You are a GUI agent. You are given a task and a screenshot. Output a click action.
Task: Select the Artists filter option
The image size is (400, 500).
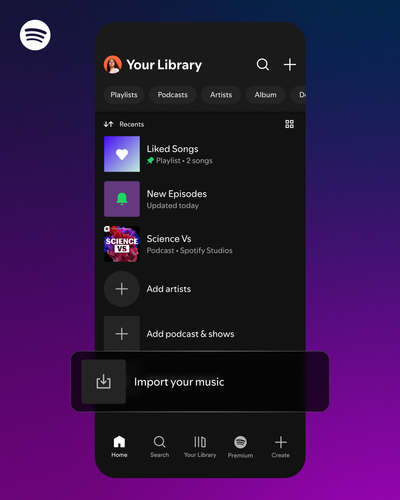tap(221, 95)
